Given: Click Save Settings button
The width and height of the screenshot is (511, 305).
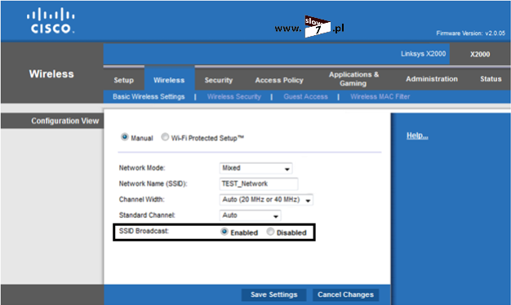Looking at the screenshot, I should pos(273,294).
